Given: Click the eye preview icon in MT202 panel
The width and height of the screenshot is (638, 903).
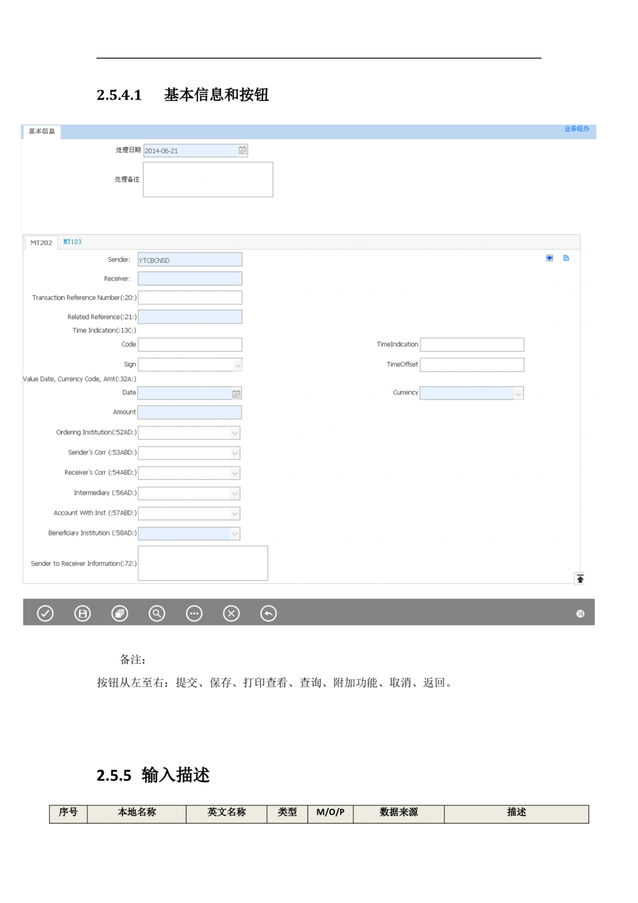Looking at the screenshot, I should click(549, 258).
